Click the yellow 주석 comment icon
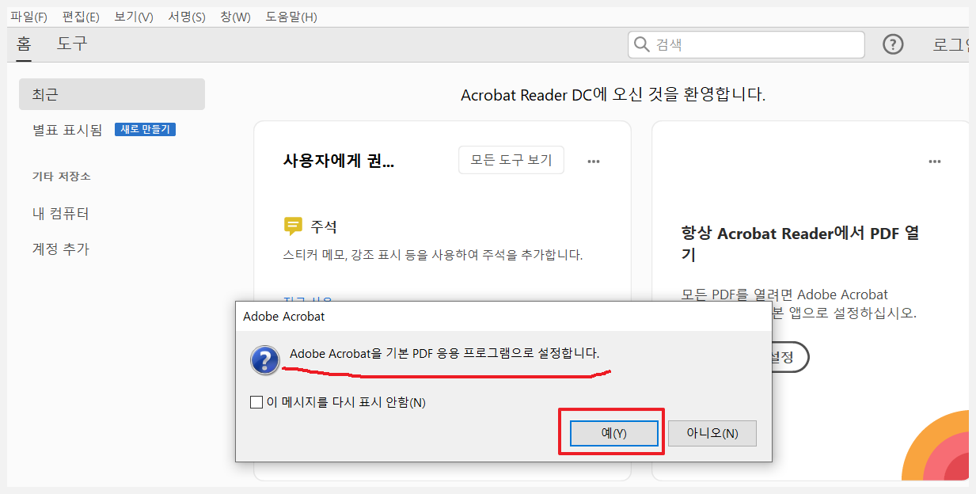976x494 pixels. point(293,227)
